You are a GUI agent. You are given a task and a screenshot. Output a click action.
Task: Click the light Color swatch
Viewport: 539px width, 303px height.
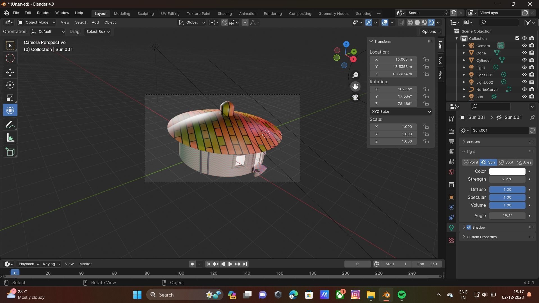click(x=507, y=171)
